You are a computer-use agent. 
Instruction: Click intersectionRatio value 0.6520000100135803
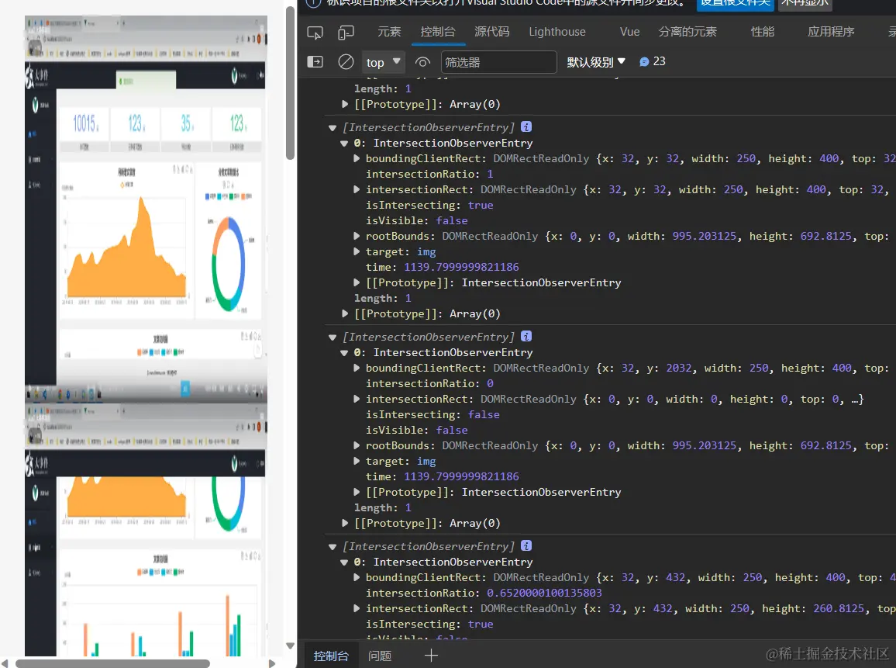[x=544, y=593]
